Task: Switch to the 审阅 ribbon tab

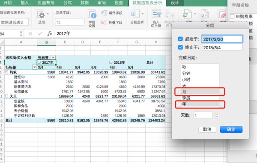Action: click(x=102, y=3)
